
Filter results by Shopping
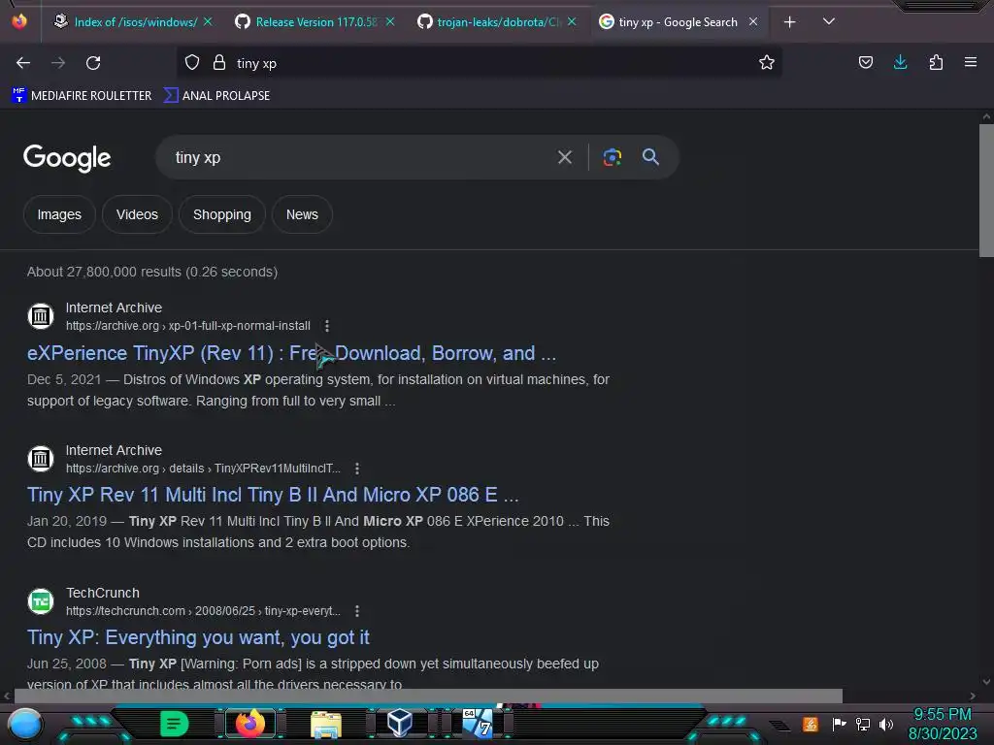[x=222, y=214]
